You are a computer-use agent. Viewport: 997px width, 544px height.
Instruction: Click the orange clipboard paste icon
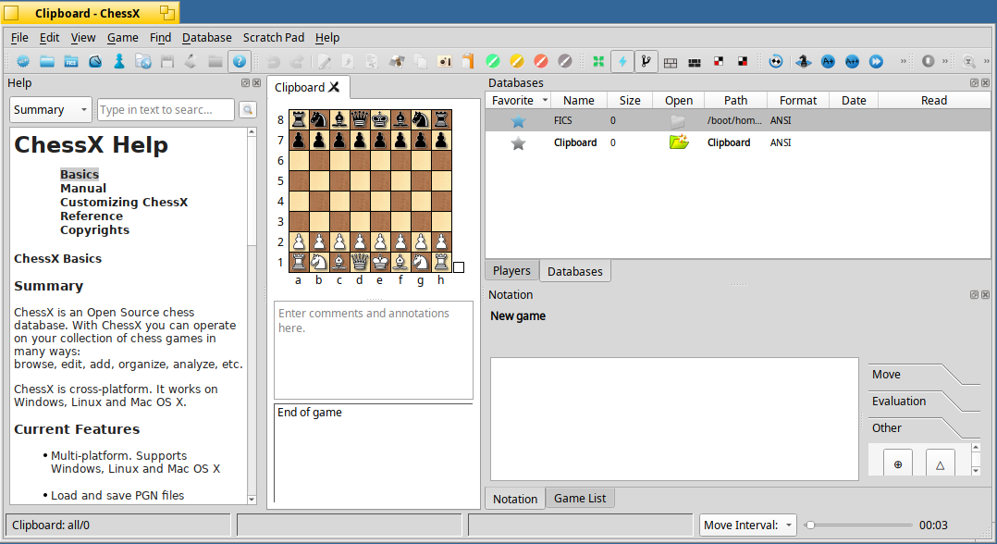click(x=468, y=61)
